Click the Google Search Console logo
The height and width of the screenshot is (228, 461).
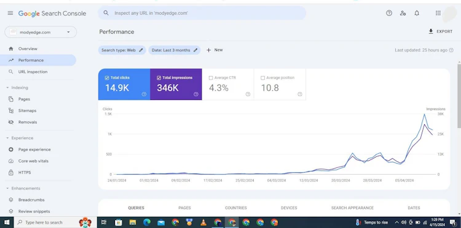click(52, 13)
